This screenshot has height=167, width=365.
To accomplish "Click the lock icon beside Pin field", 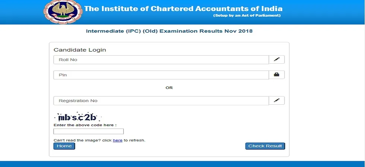I will point(276,75).
